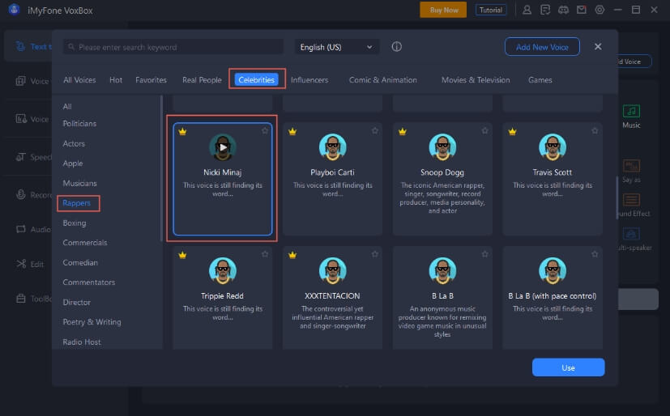Switch to the All Voices tab

(x=79, y=80)
